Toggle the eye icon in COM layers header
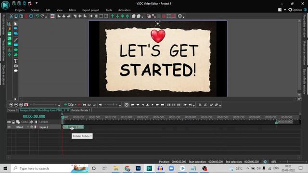This screenshot has height=173, width=308. click(x=9, y=122)
